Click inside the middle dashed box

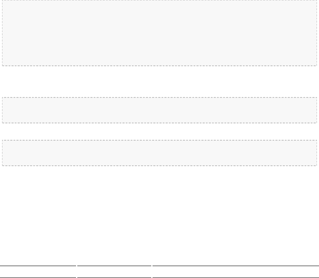159,110
